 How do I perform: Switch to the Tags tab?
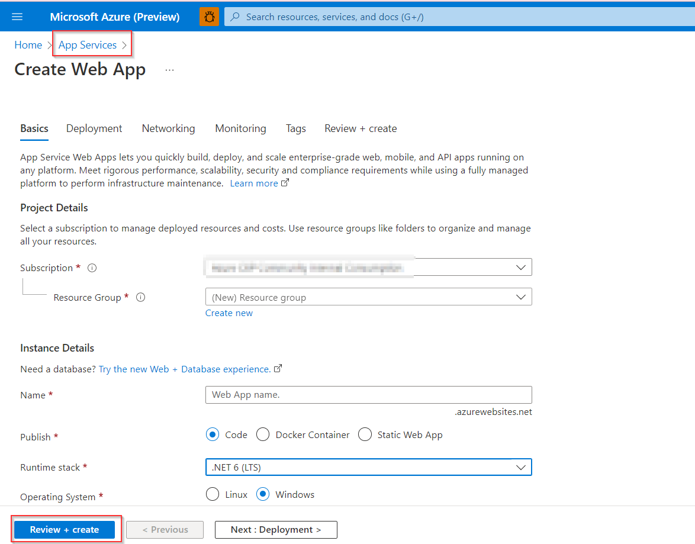(x=295, y=128)
